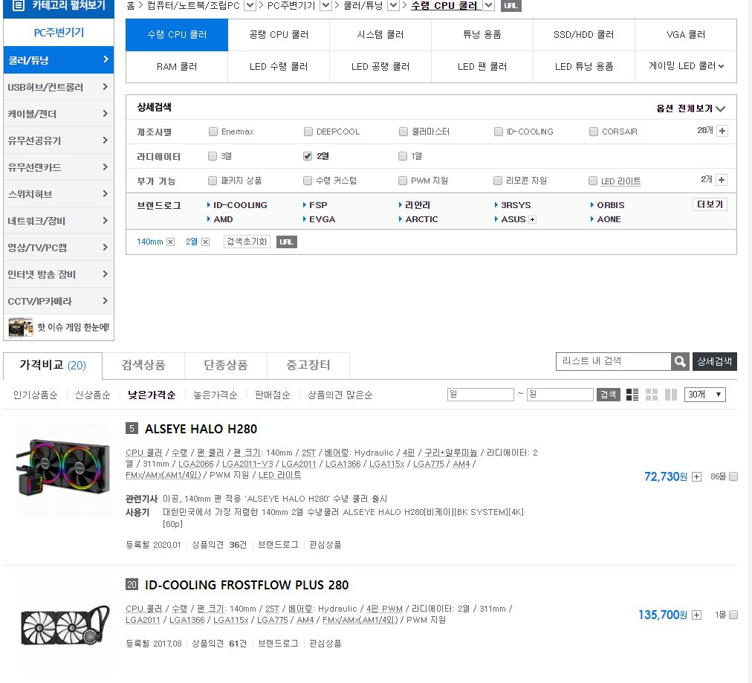Open the RAM 쿨러 tab
The height and width of the screenshot is (683, 752).
[177, 67]
